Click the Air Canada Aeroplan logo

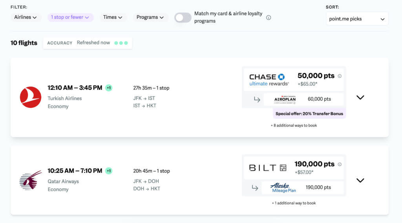point(285,99)
